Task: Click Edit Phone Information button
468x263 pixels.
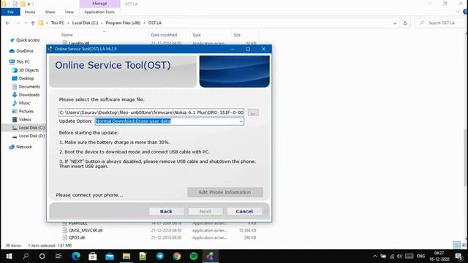Action: [225, 192]
